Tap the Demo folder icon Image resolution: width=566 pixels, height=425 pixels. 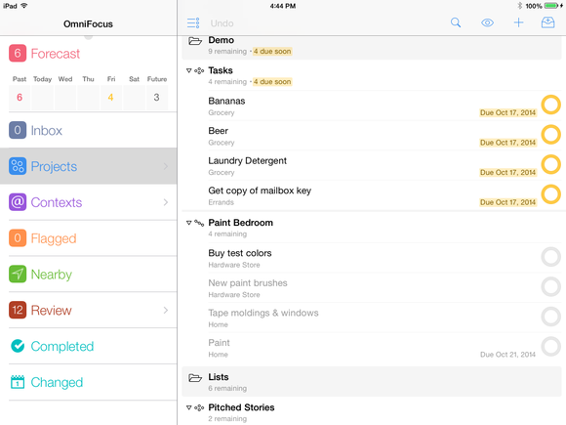(x=195, y=41)
